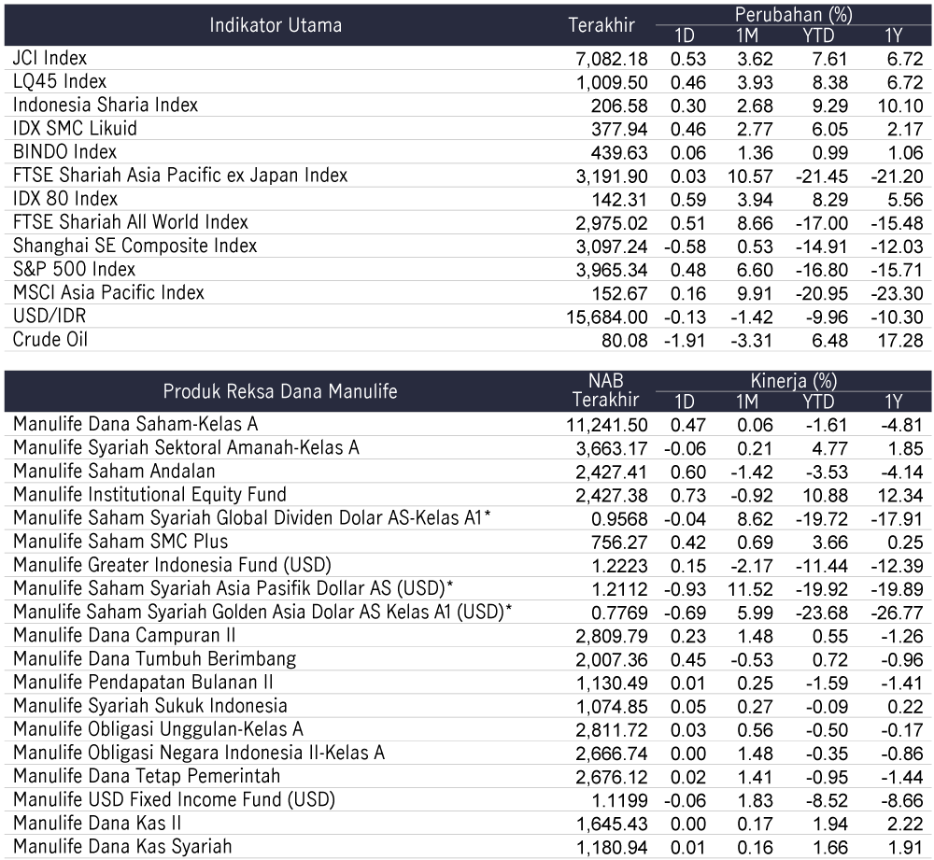The image size is (934, 860).
Task: Click 'Manulife Dana Campuran II'
Action: pos(124,636)
